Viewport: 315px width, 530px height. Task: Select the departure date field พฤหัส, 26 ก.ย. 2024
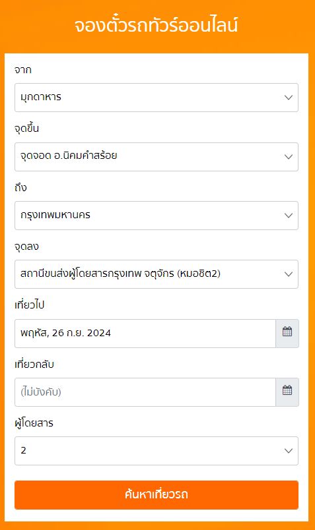[145, 334]
